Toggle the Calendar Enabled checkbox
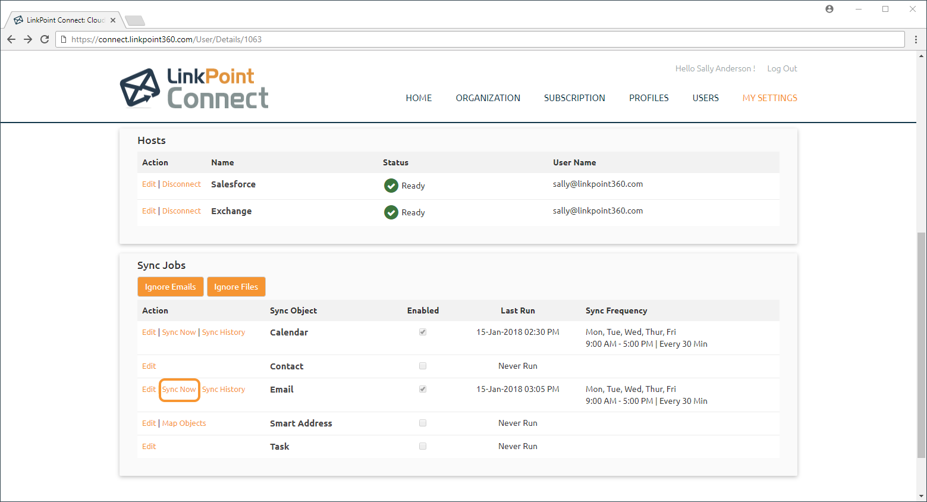This screenshot has height=502, width=927. click(x=423, y=332)
